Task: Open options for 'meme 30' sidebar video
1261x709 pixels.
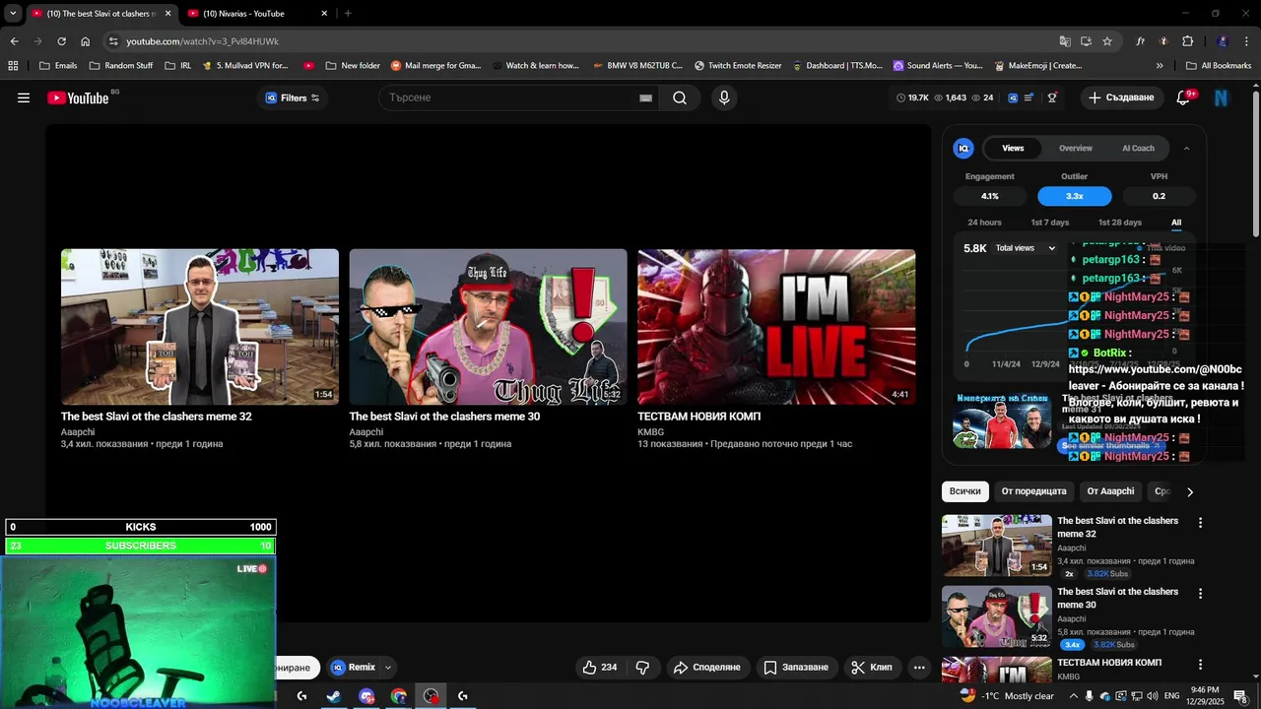Action: click(x=1200, y=594)
